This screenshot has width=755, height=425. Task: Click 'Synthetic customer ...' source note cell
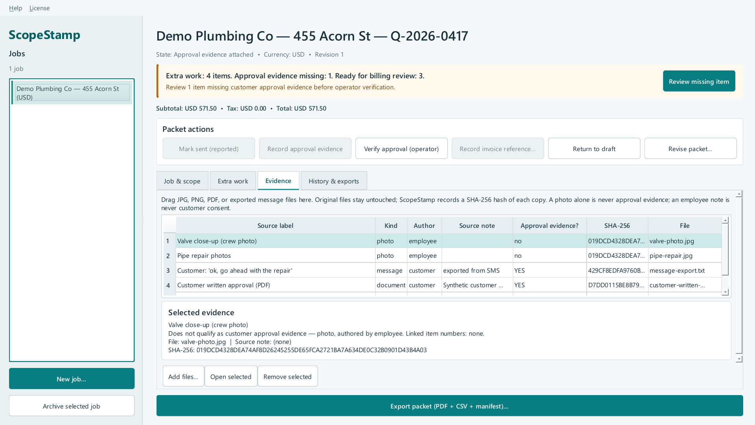[x=477, y=285]
